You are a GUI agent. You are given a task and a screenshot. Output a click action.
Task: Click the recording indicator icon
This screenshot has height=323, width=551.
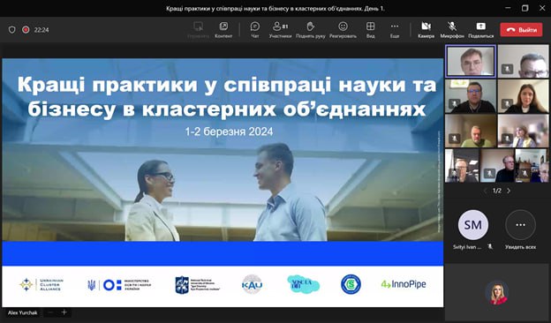26,30
